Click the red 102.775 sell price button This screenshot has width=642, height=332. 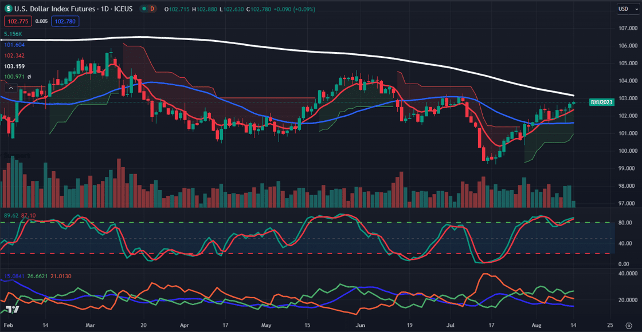[x=17, y=21]
